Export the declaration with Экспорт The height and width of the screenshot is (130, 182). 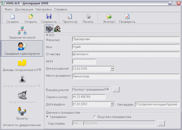109,19
